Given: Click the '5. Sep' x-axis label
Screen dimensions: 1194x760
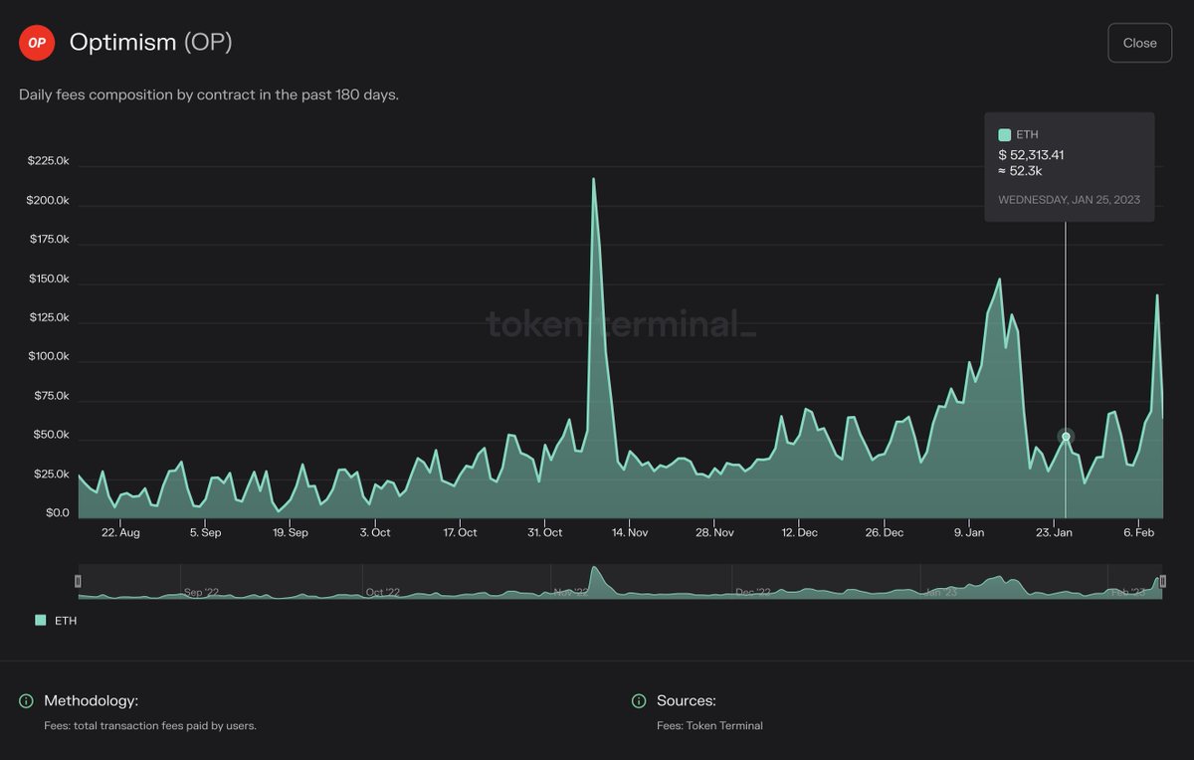Looking at the screenshot, I should pyautogui.click(x=205, y=533).
